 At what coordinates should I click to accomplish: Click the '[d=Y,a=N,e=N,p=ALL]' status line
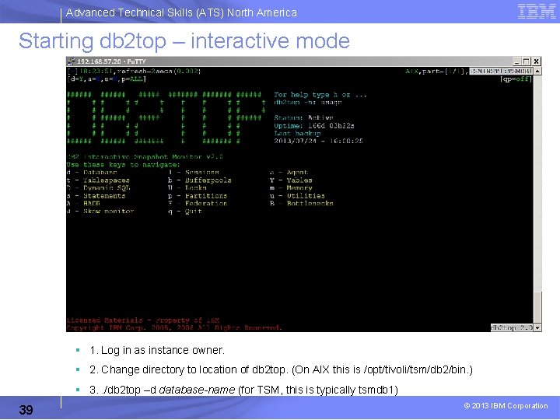[107, 79]
